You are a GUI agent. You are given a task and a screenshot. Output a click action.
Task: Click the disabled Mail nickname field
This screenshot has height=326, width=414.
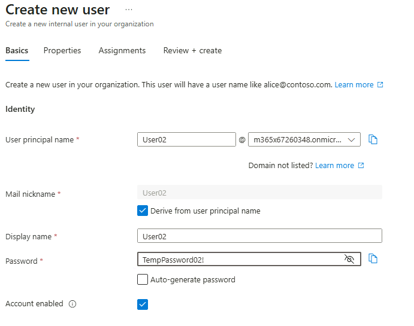tap(259, 193)
